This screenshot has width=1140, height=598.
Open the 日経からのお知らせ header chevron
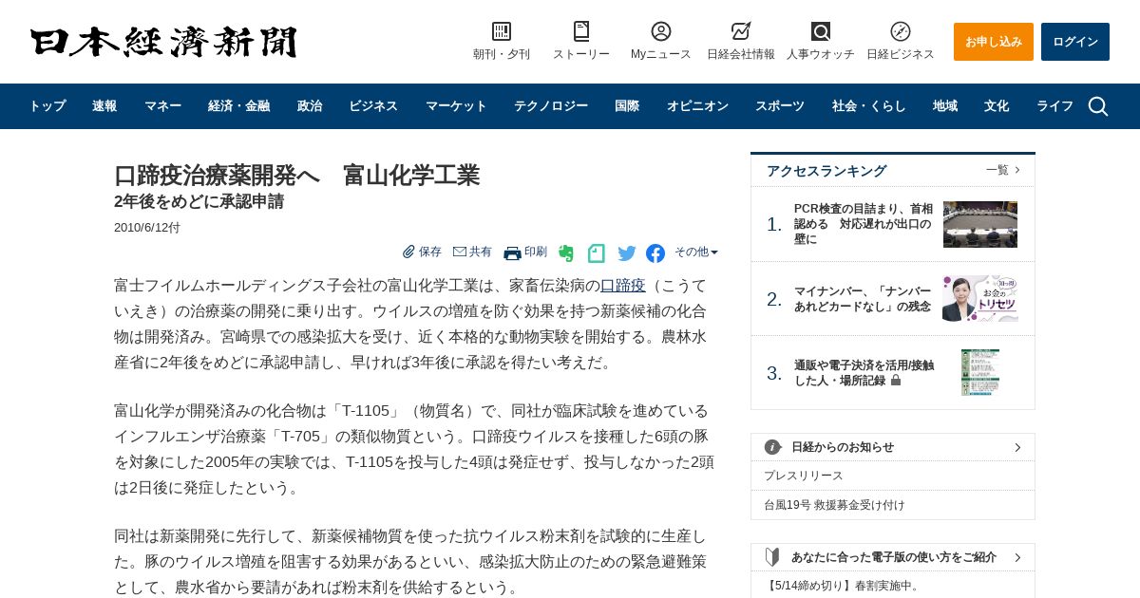pyautogui.click(x=1017, y=447)
